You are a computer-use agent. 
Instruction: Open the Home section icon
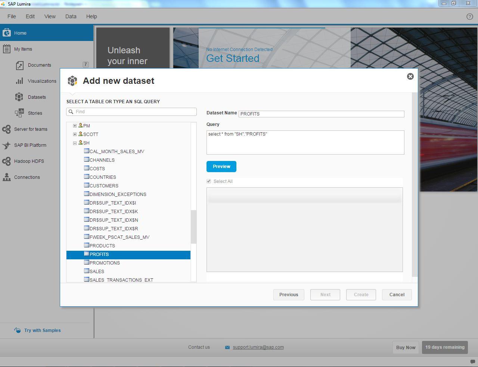point(6,33)
